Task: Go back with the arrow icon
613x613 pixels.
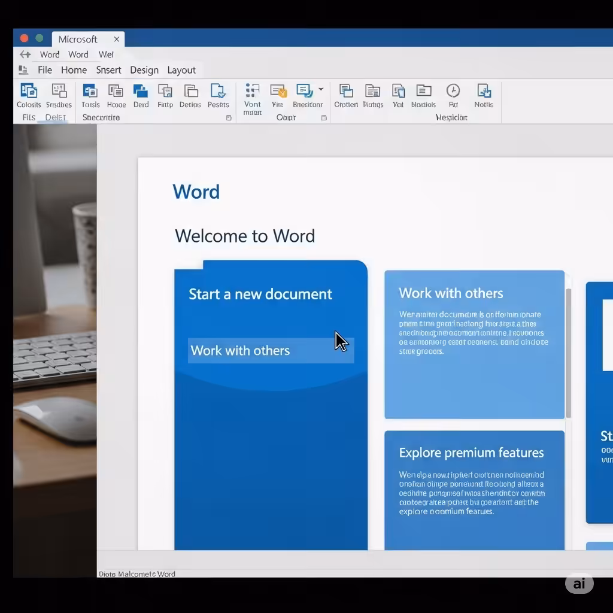Action: 25,54
